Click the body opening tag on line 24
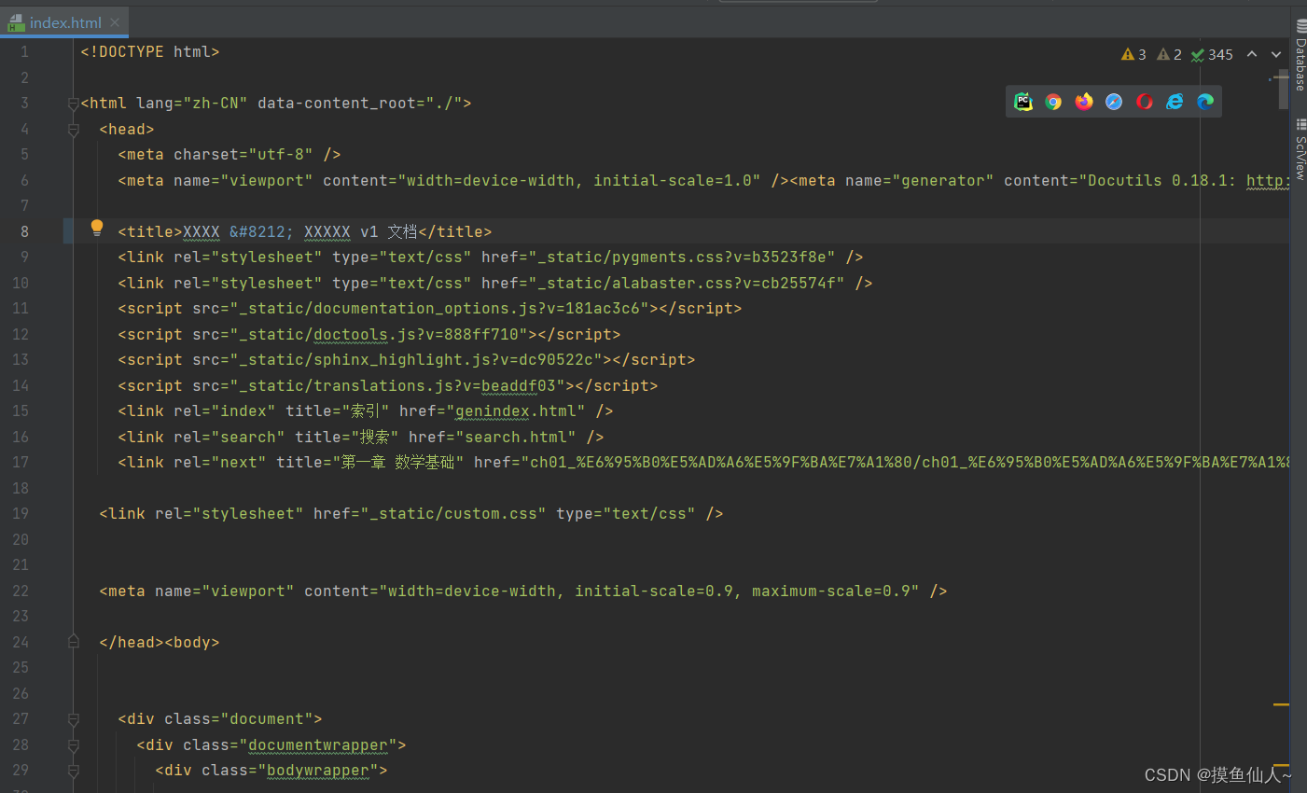 point(192,642)
